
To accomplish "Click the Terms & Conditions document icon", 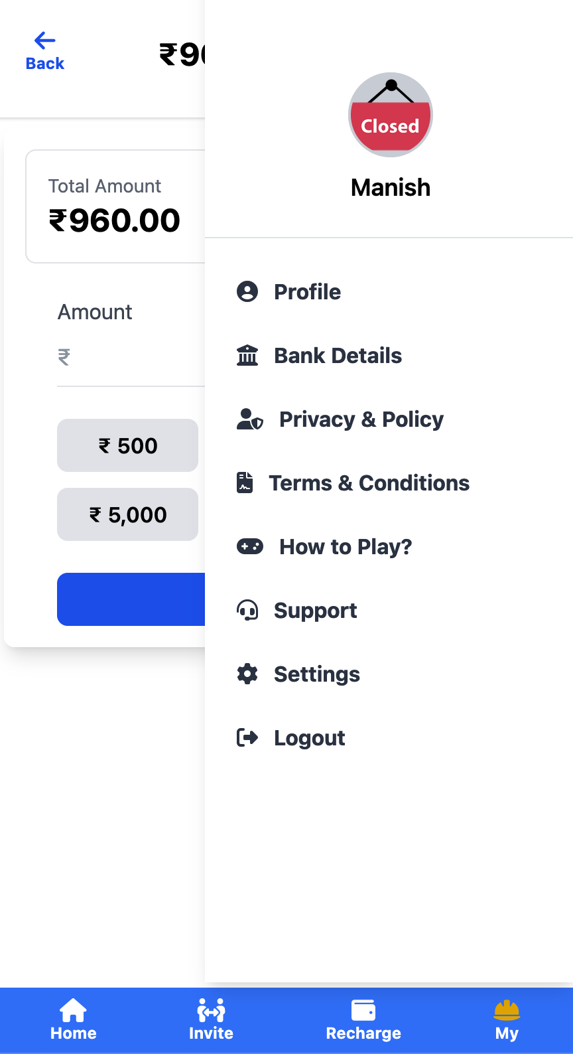I will pos(245,483).
